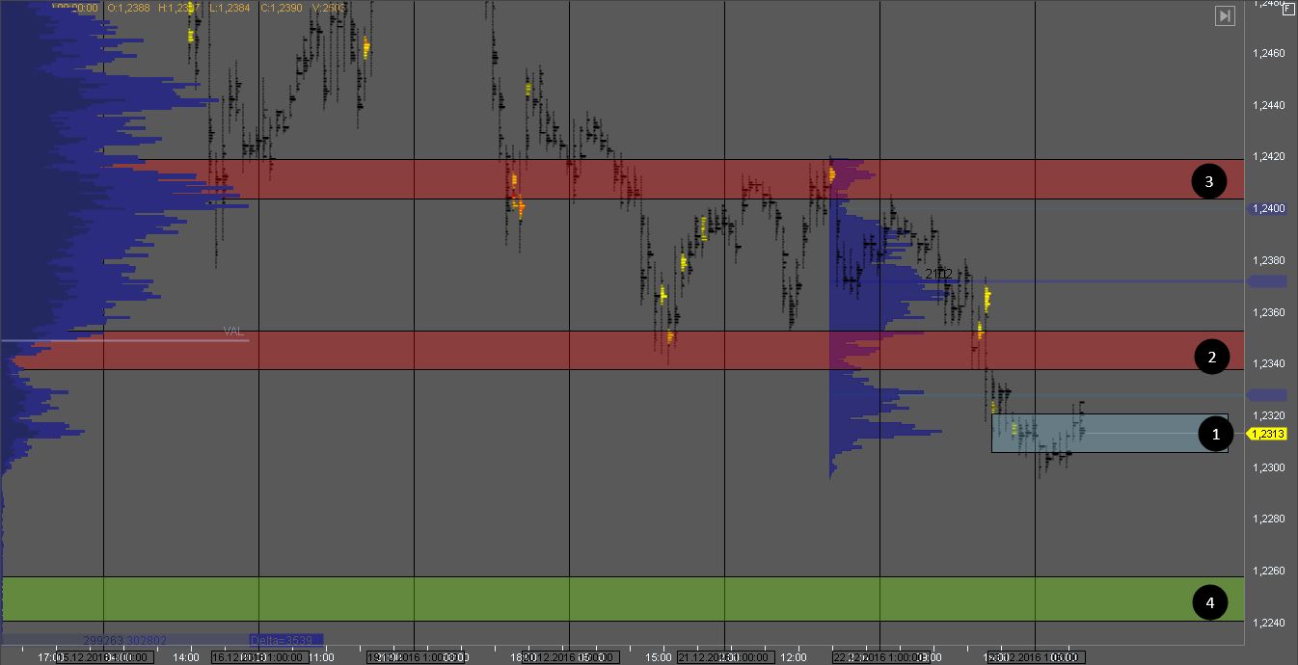
Task: Click the Delta=3539 label at bottom
Action: click(284, 639)
